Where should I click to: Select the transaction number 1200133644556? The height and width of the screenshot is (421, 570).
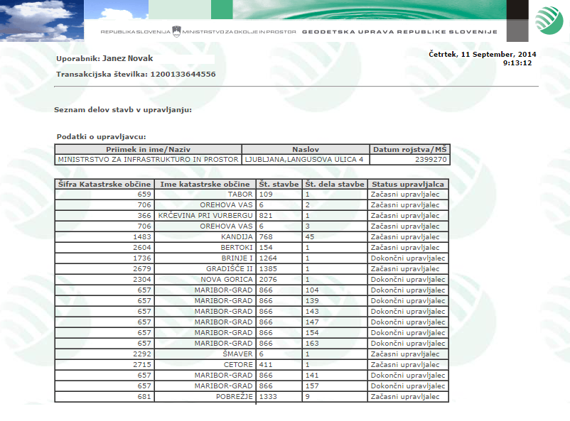183,74
